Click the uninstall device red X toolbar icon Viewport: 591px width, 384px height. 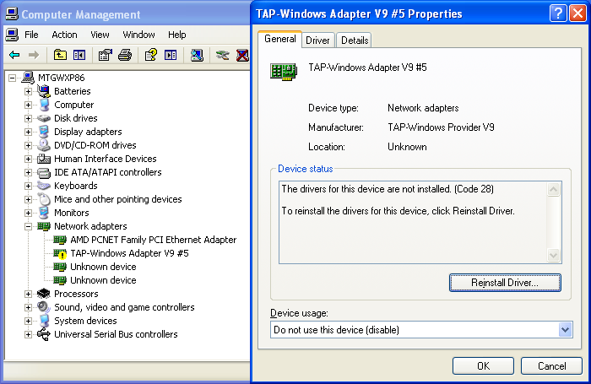point(242,56)
